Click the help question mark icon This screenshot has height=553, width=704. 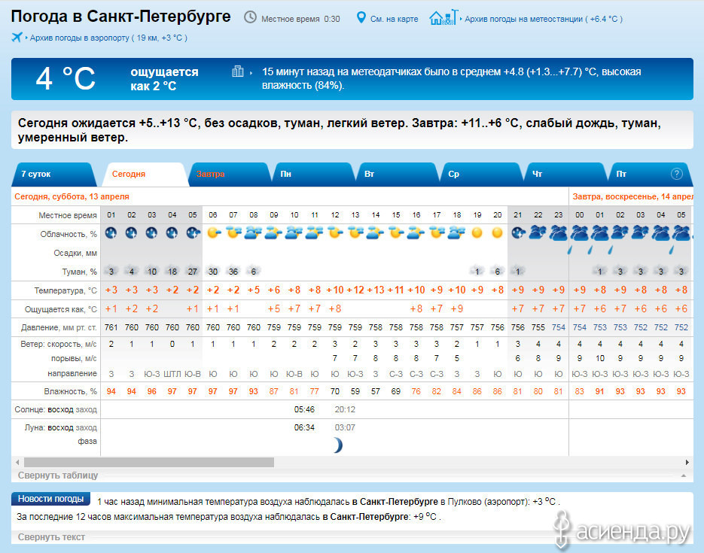click(677, 174)
